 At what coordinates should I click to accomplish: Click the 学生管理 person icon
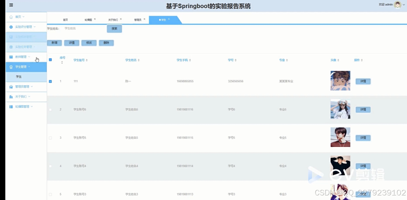coord(11,67)
